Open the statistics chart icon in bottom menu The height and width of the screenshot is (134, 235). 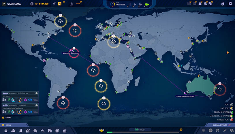click(x=28, y=131)
